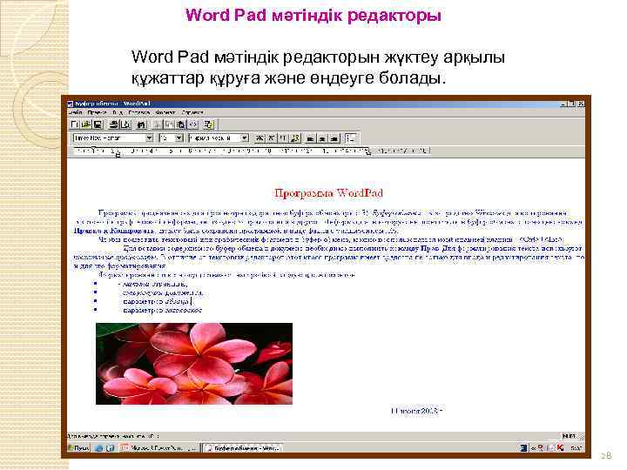The image size is (627, 470).
Task: Click the Copy icon in the toolbar
Action: [x=170, y=124]
